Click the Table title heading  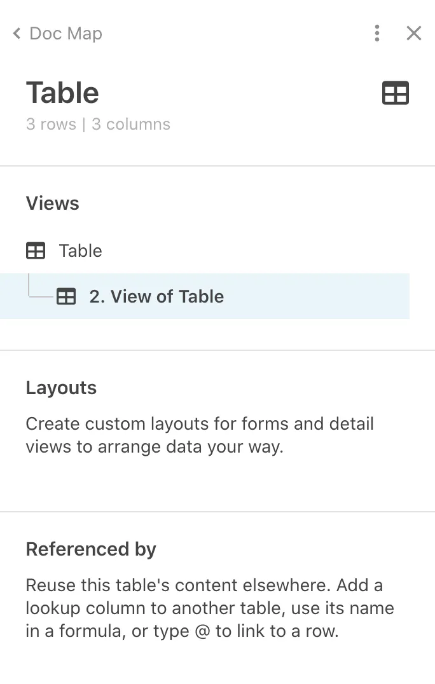click(x=62, y=92)
